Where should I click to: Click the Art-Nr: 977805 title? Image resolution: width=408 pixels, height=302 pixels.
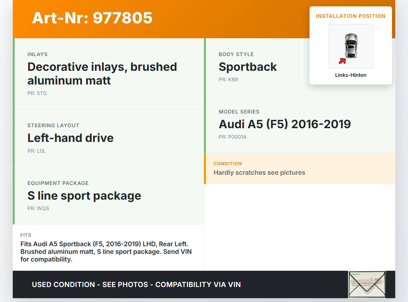coord(92,18)
